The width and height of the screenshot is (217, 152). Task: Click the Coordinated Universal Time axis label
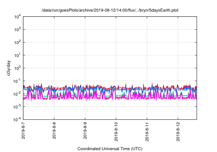click(x=110, y=149)
